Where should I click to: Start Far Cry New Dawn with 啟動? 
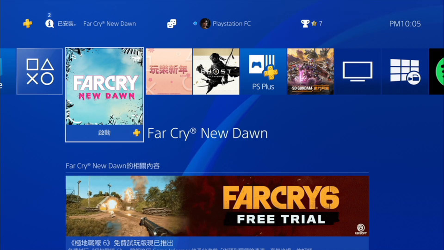coord(105,133)
